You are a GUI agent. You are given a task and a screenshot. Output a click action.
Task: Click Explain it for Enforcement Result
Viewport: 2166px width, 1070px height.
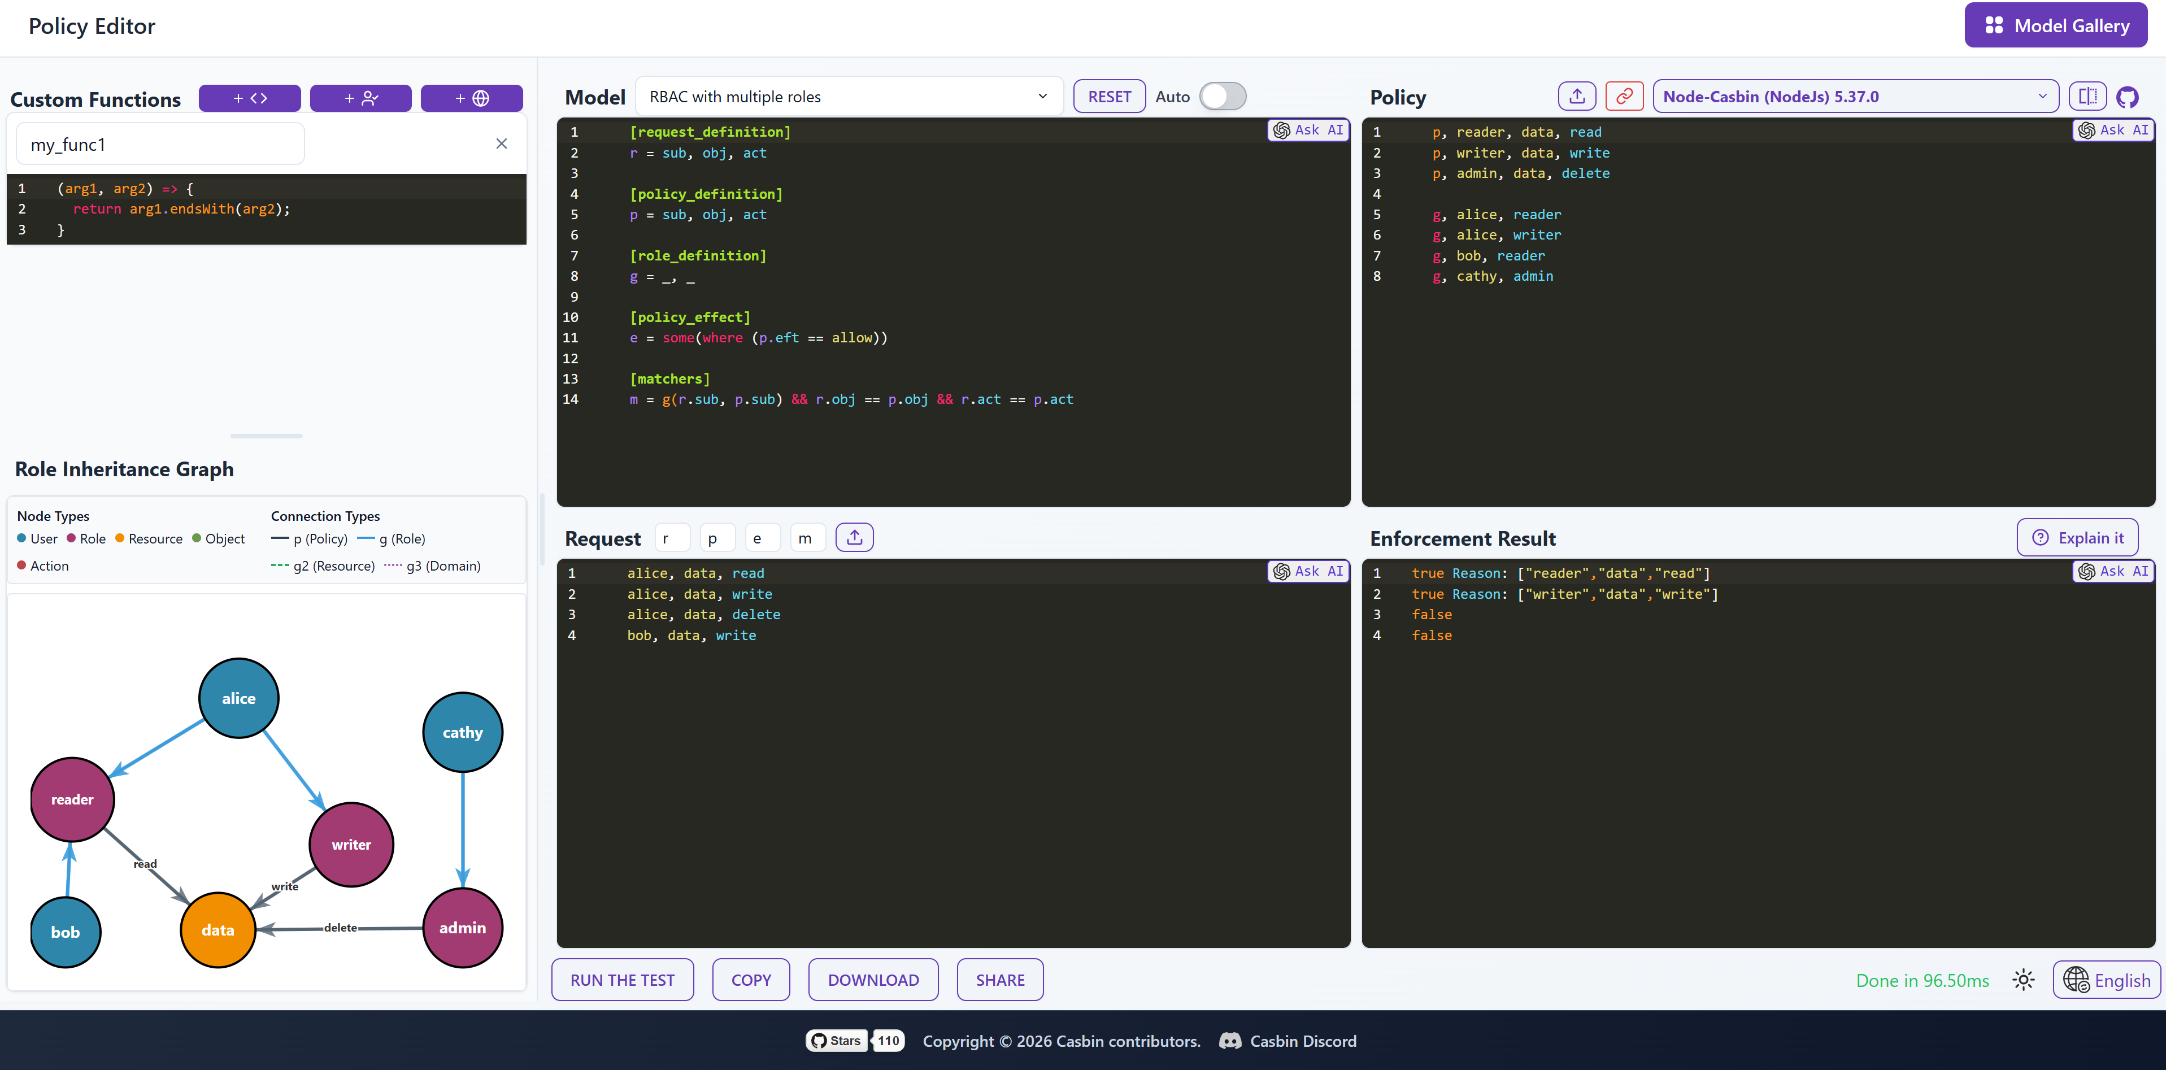click(2078, 537)
